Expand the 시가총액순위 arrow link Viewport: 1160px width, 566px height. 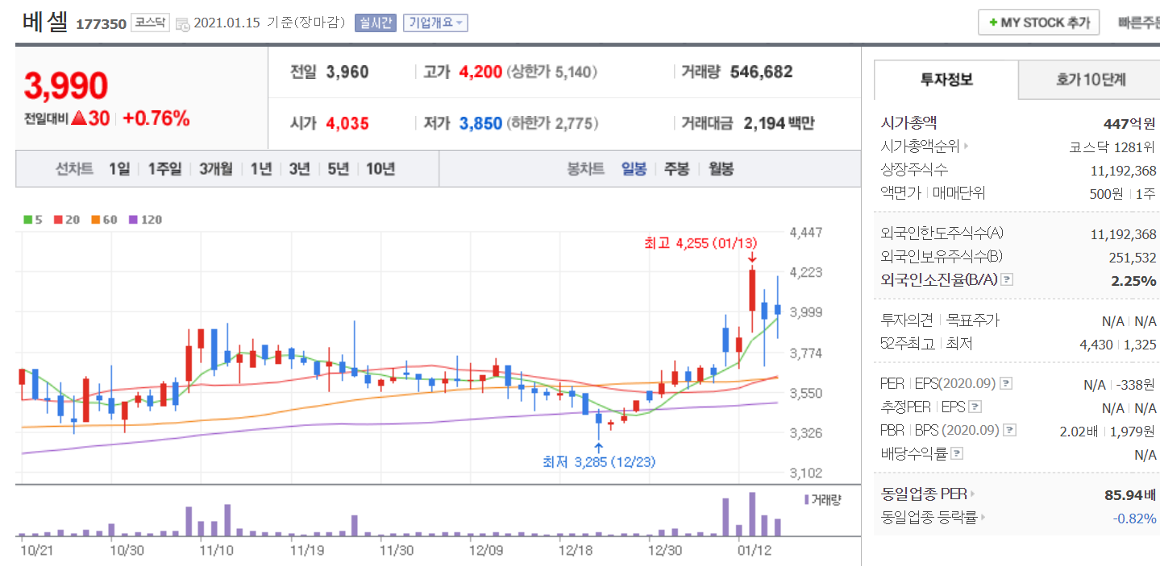(966, 147)
